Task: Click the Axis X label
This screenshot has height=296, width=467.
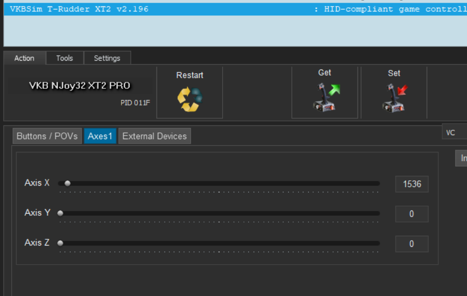Action: 37,183
